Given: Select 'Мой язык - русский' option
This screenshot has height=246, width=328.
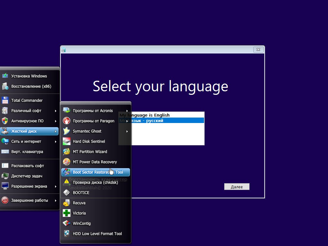Looking at the screenshot, I should click(x=161, y=120).
